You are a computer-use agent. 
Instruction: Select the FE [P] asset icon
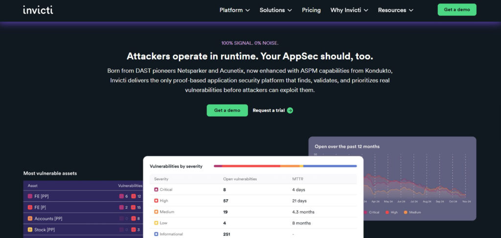(30, 207)
